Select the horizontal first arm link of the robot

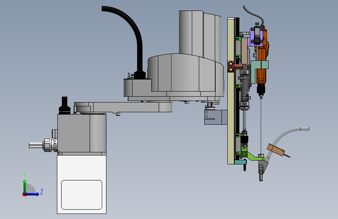pos(123,107)
